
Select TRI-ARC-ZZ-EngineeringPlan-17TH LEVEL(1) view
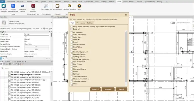click(26, 77)
